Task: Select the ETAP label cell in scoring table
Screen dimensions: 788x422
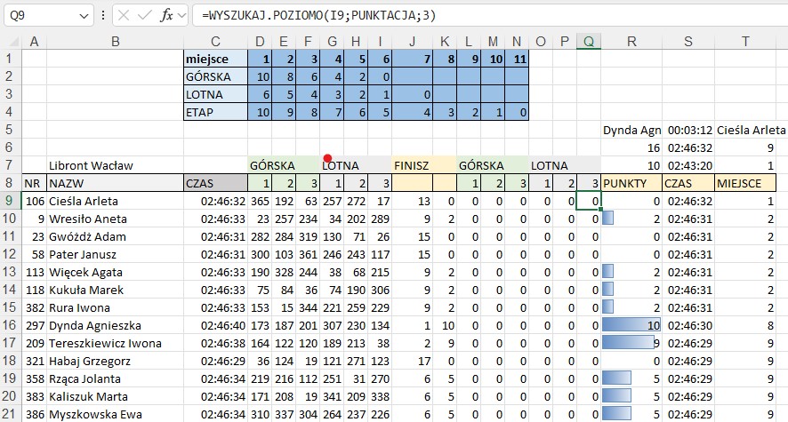Action: tap(214, 112)
